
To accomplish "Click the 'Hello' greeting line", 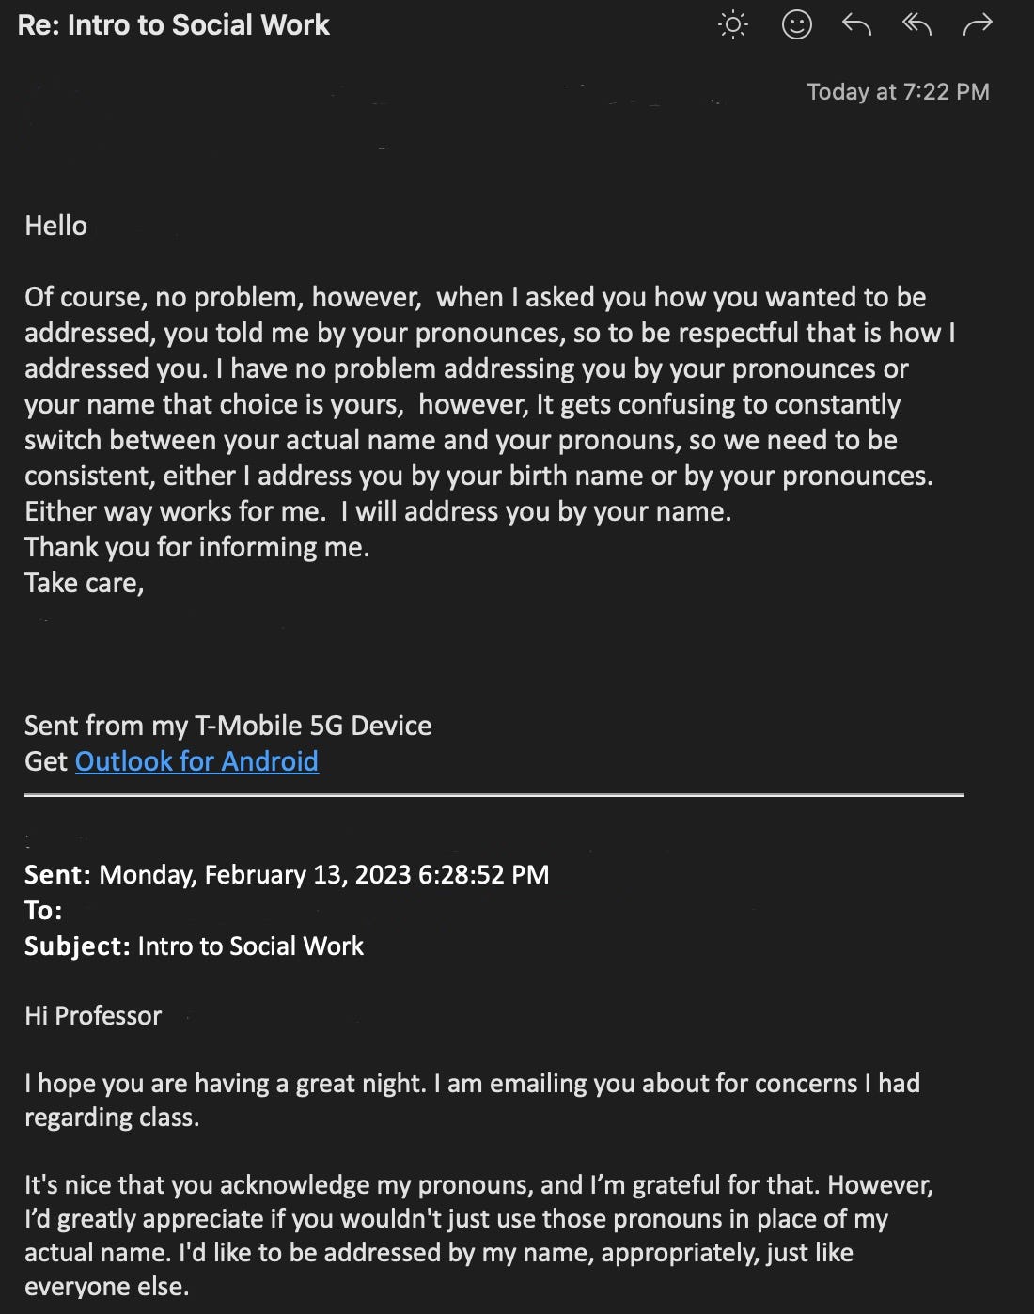I will 55,226.
